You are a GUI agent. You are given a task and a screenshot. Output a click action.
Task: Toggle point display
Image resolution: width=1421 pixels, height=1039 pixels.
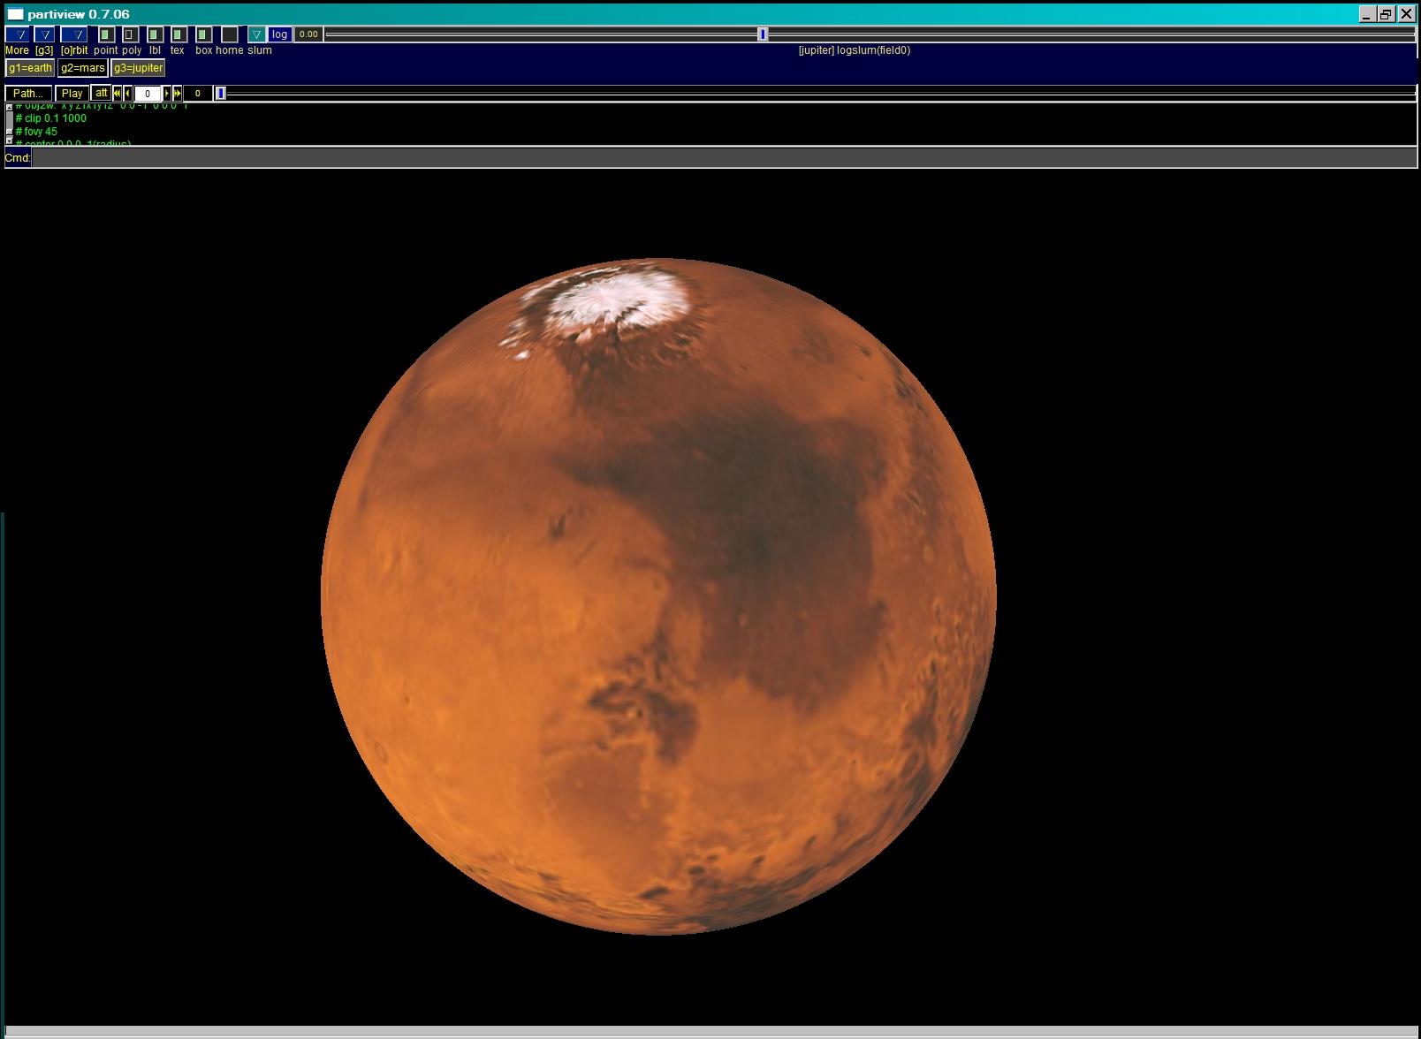click(x=106, y=34)
